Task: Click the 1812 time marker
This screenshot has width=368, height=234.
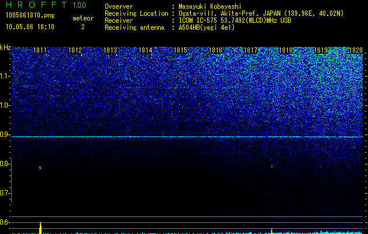Action: [75, 50]
